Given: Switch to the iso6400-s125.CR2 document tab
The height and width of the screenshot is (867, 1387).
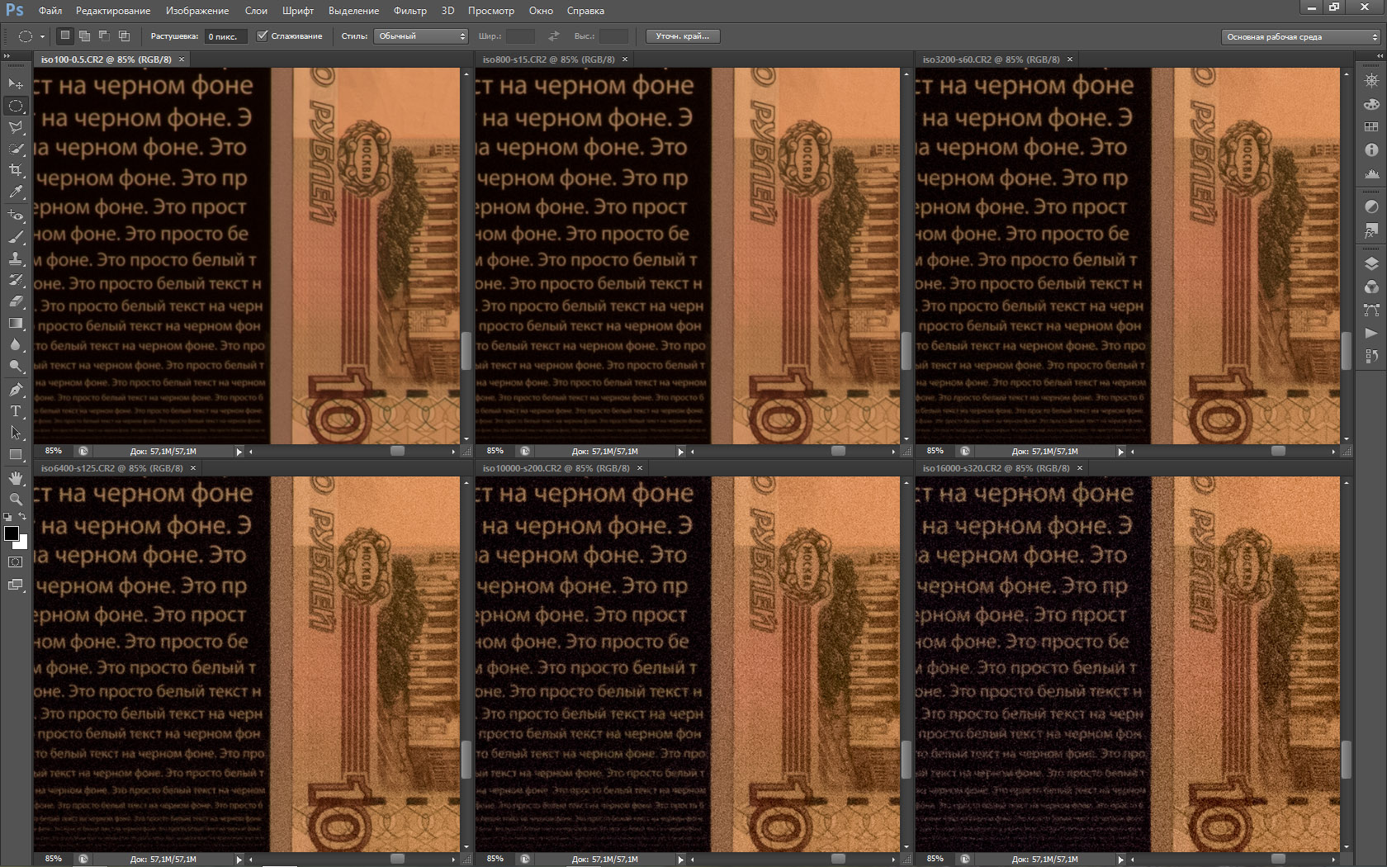Looking at the screenshot, I should (112, 468).
